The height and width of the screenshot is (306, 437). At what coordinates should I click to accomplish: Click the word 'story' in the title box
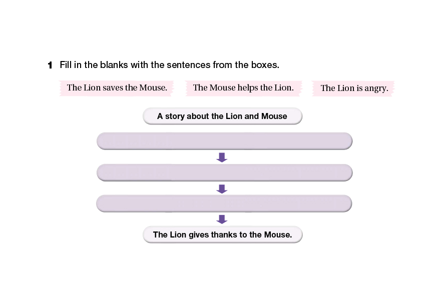175,116
